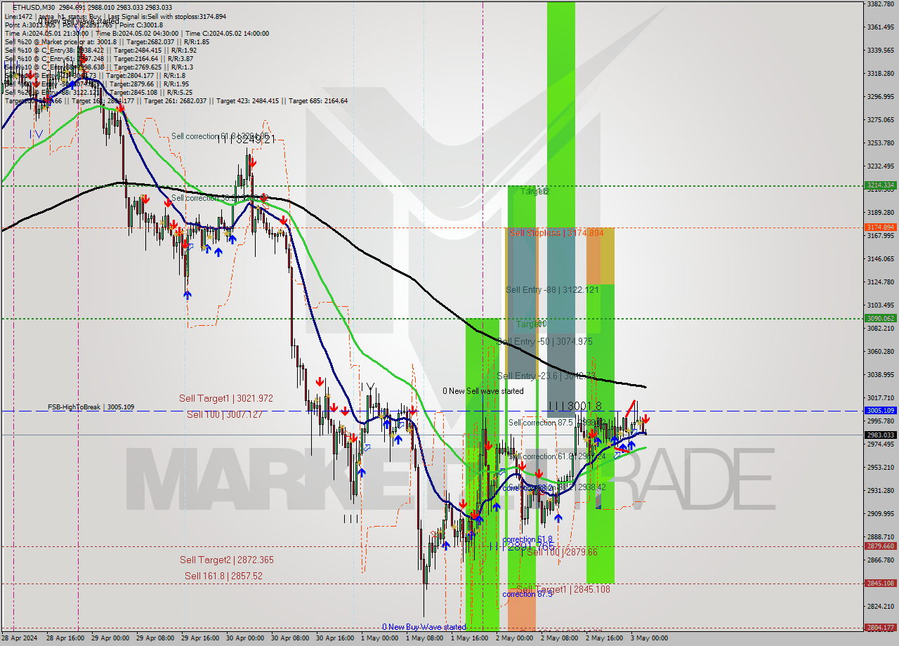Click the 'Sell correction 61.8 | 3284.05' label
Viewport: 899px width, 646px height.
(x=221, y=136)
